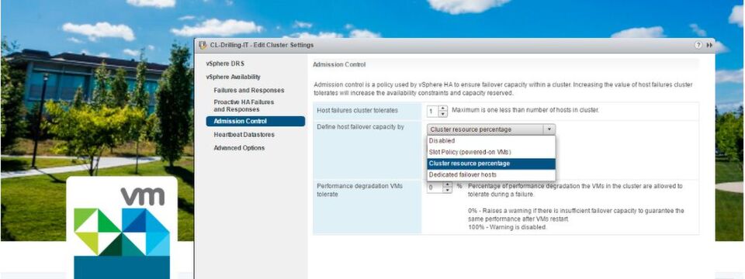This screenshot has height=279, width=745.
Task: Open Failures and Responses page
Action: pyautogui.click(x=249, y=90)
